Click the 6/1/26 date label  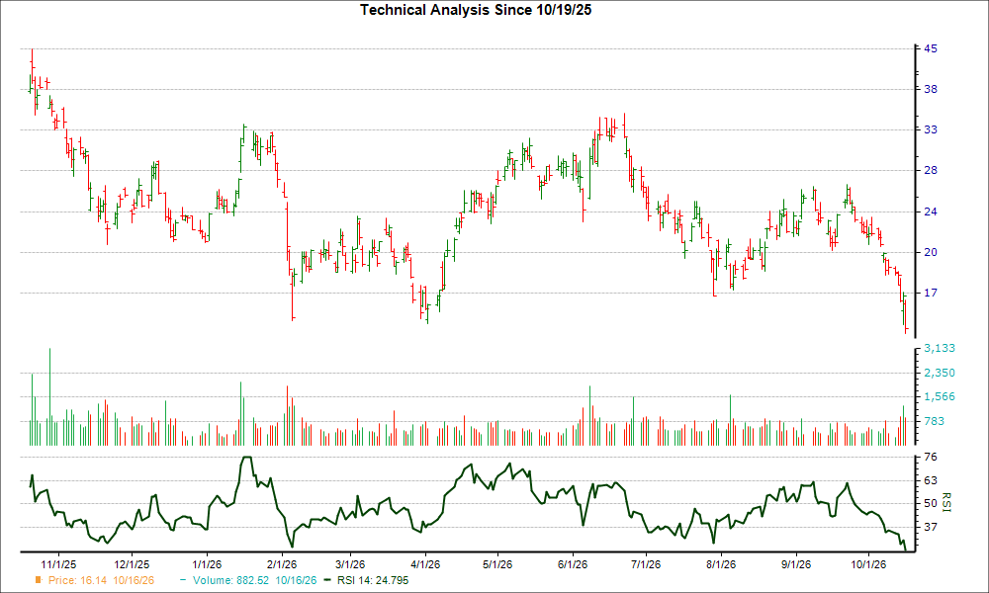point(573,564)
